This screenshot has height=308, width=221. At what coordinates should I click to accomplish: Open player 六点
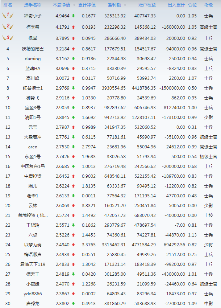33,235
